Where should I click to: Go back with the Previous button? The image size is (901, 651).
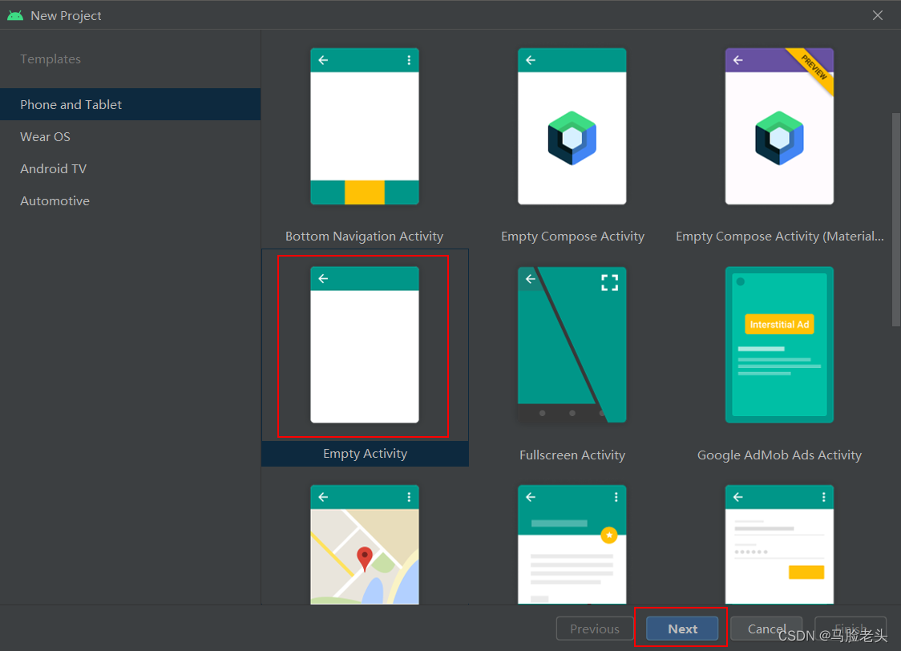595,629
